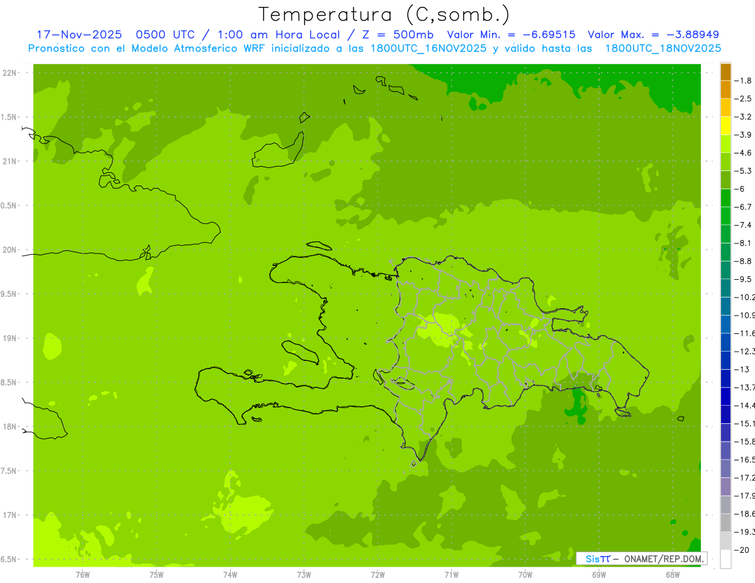Click the '-4.6' color scale label
The height and width of the screenshot is (583, 755).
[744, 153]
